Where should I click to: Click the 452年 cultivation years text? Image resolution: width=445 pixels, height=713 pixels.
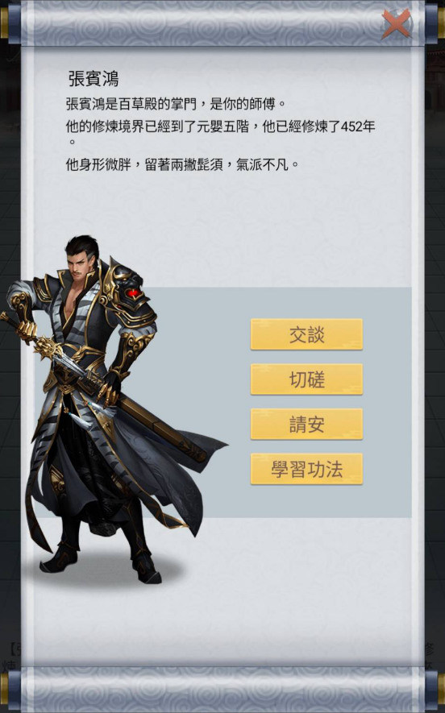[x=358, y=126]
